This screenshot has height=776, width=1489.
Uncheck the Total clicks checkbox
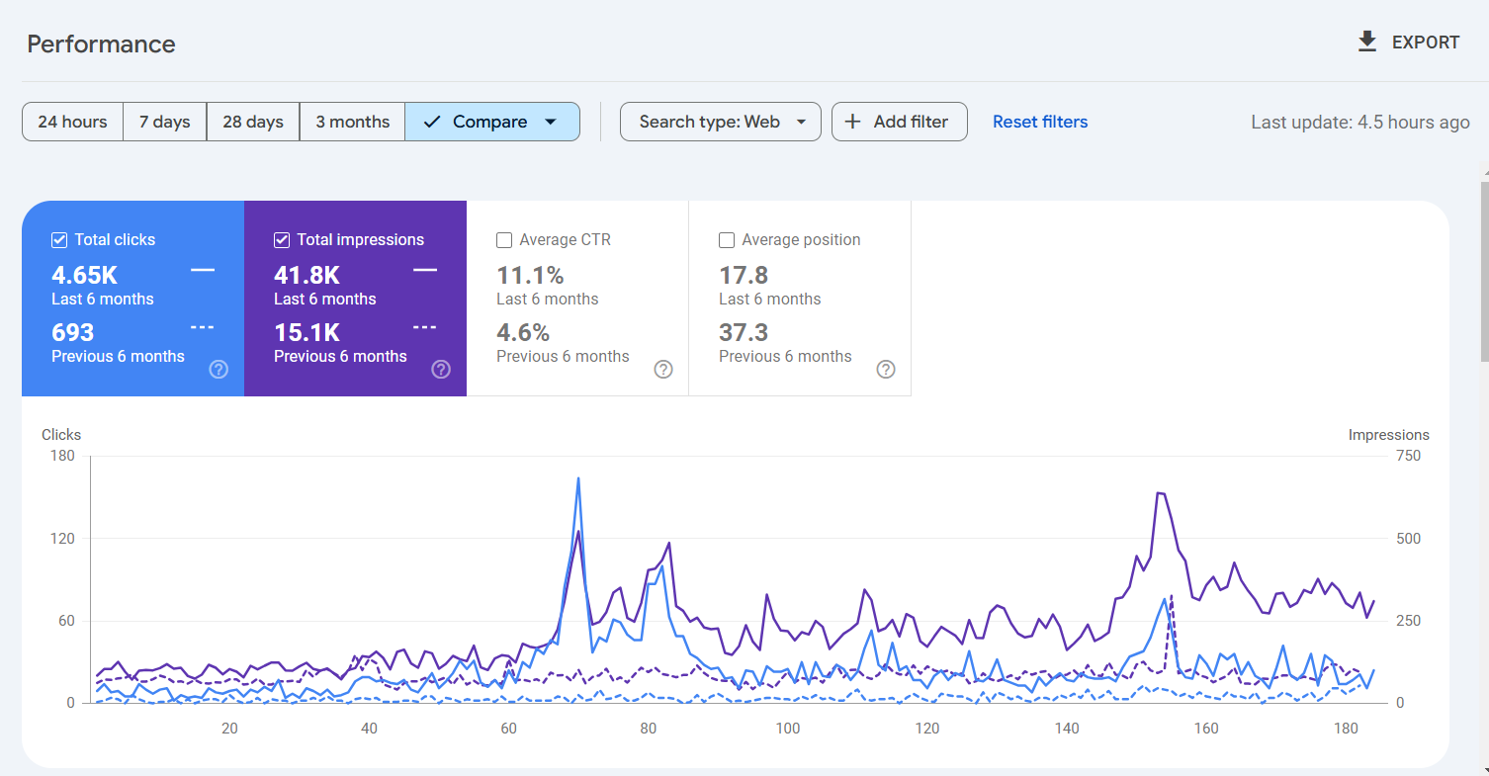coord(59,239)
